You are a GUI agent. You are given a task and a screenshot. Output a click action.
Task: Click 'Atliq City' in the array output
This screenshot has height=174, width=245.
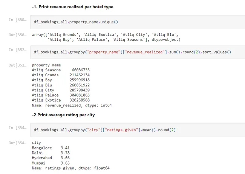[134, 35]
